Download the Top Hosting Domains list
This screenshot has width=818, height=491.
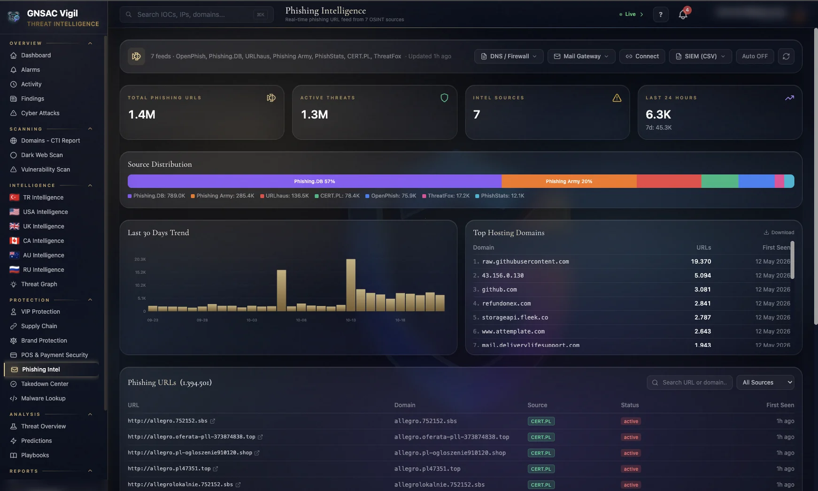[x=779, y=232]
